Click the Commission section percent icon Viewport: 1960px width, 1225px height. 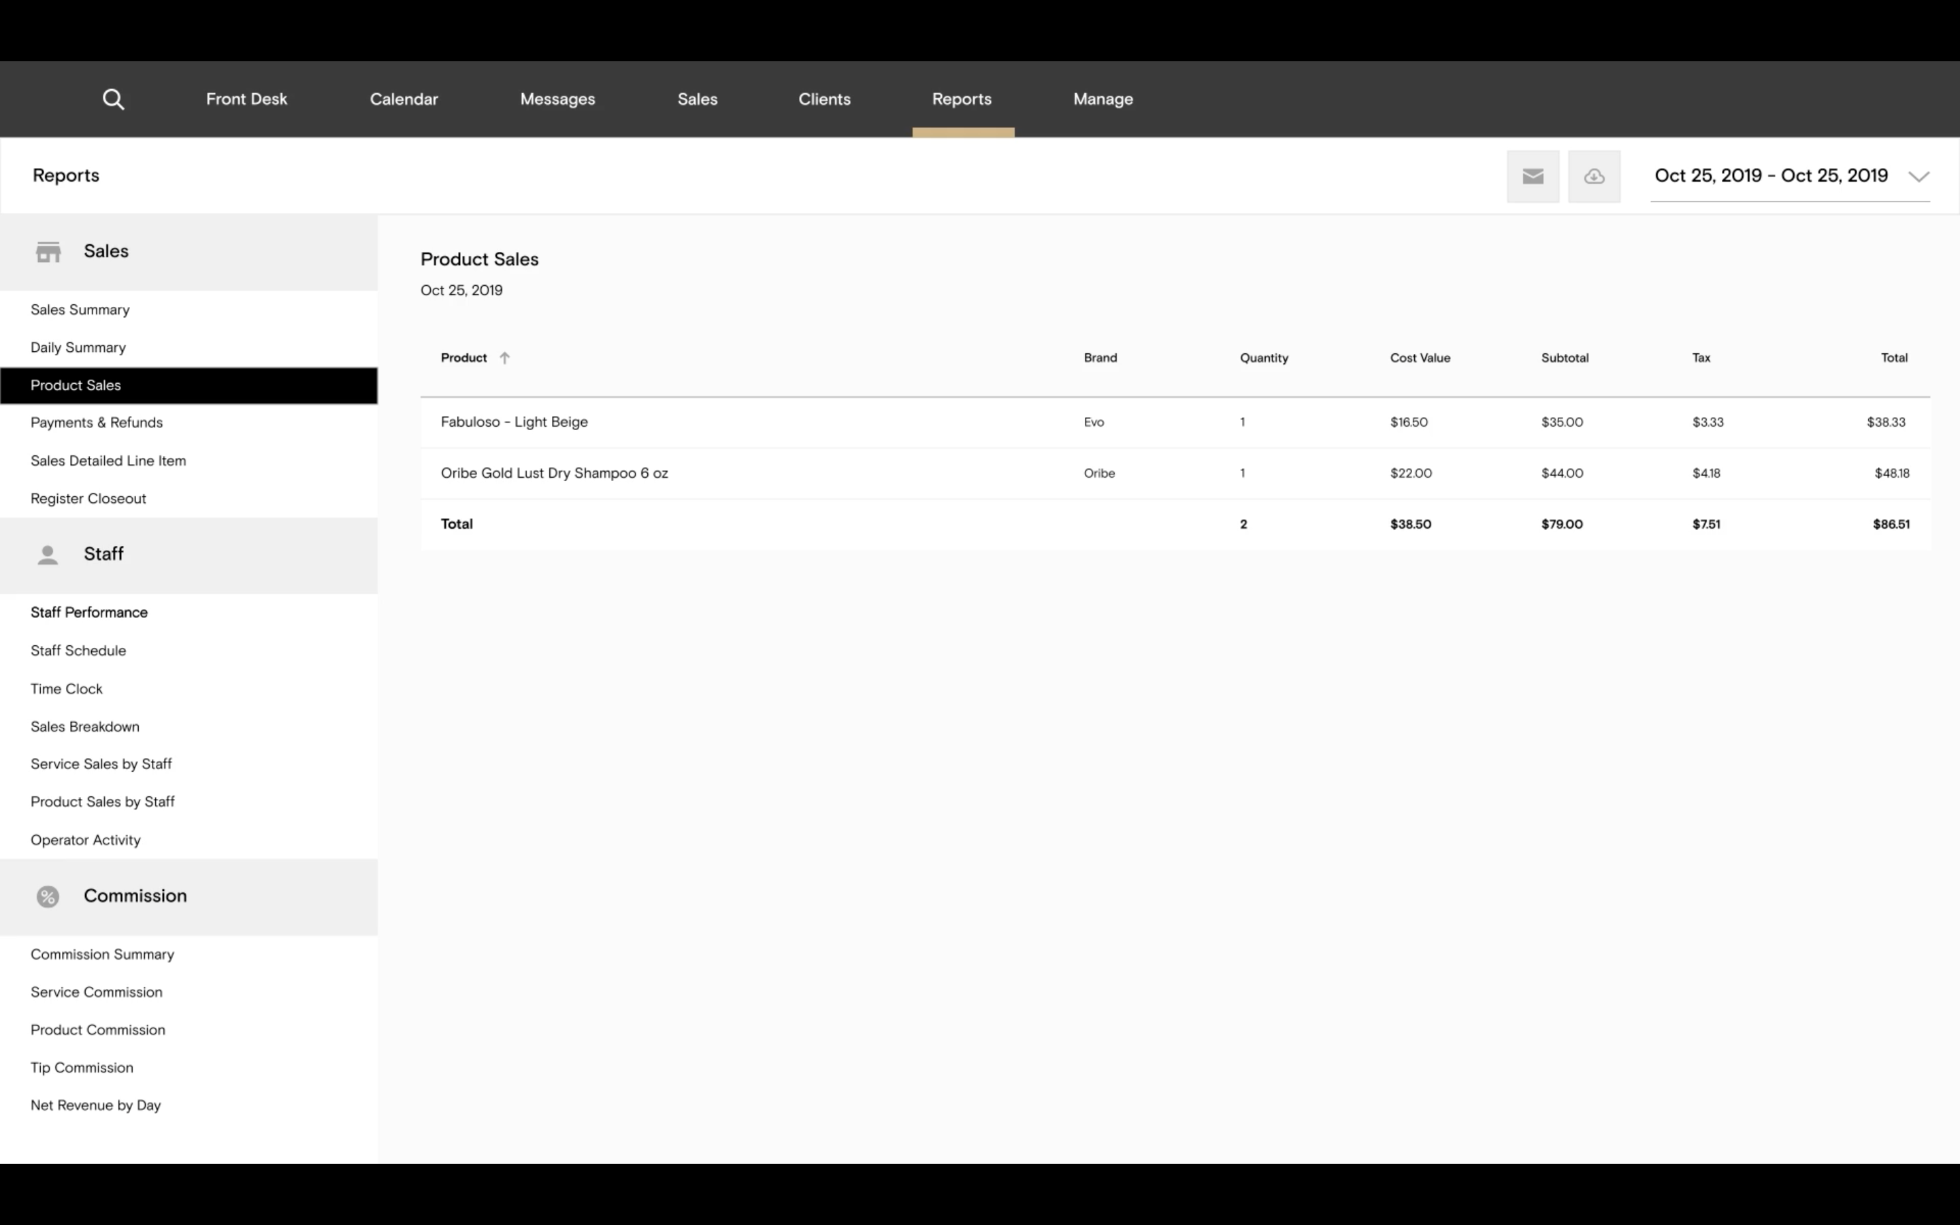coord(48,897)
